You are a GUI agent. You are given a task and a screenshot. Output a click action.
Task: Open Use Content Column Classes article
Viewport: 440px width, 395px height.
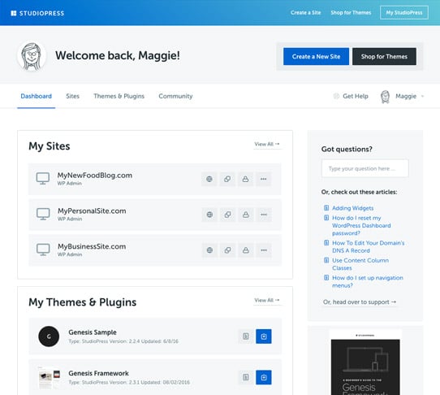pos(360,264)
